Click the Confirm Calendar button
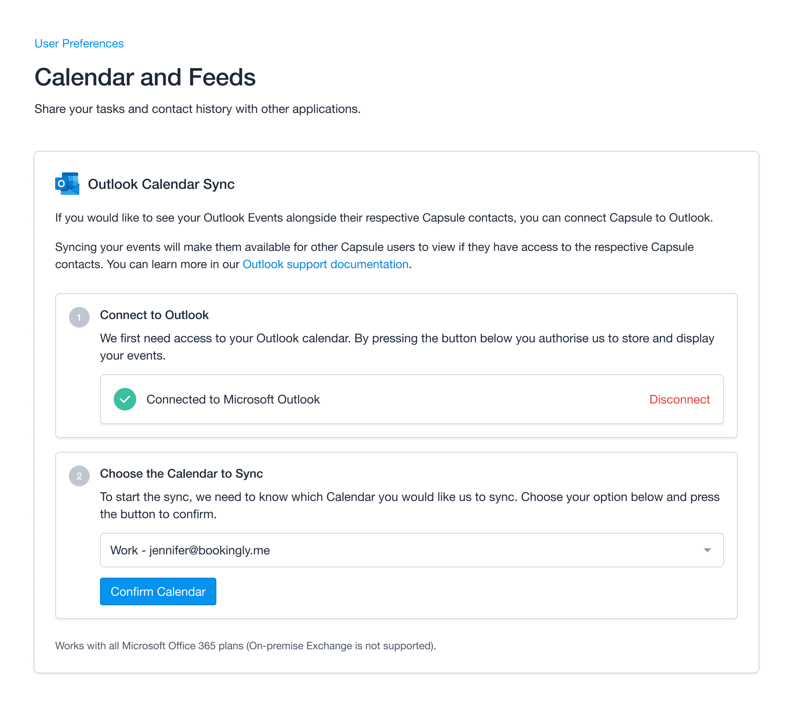793x707 pixels. coord(158,591)
